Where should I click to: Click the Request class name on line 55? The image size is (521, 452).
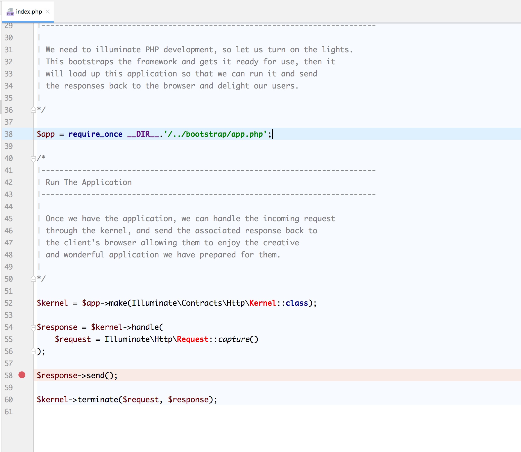click(x=193, y=339)
